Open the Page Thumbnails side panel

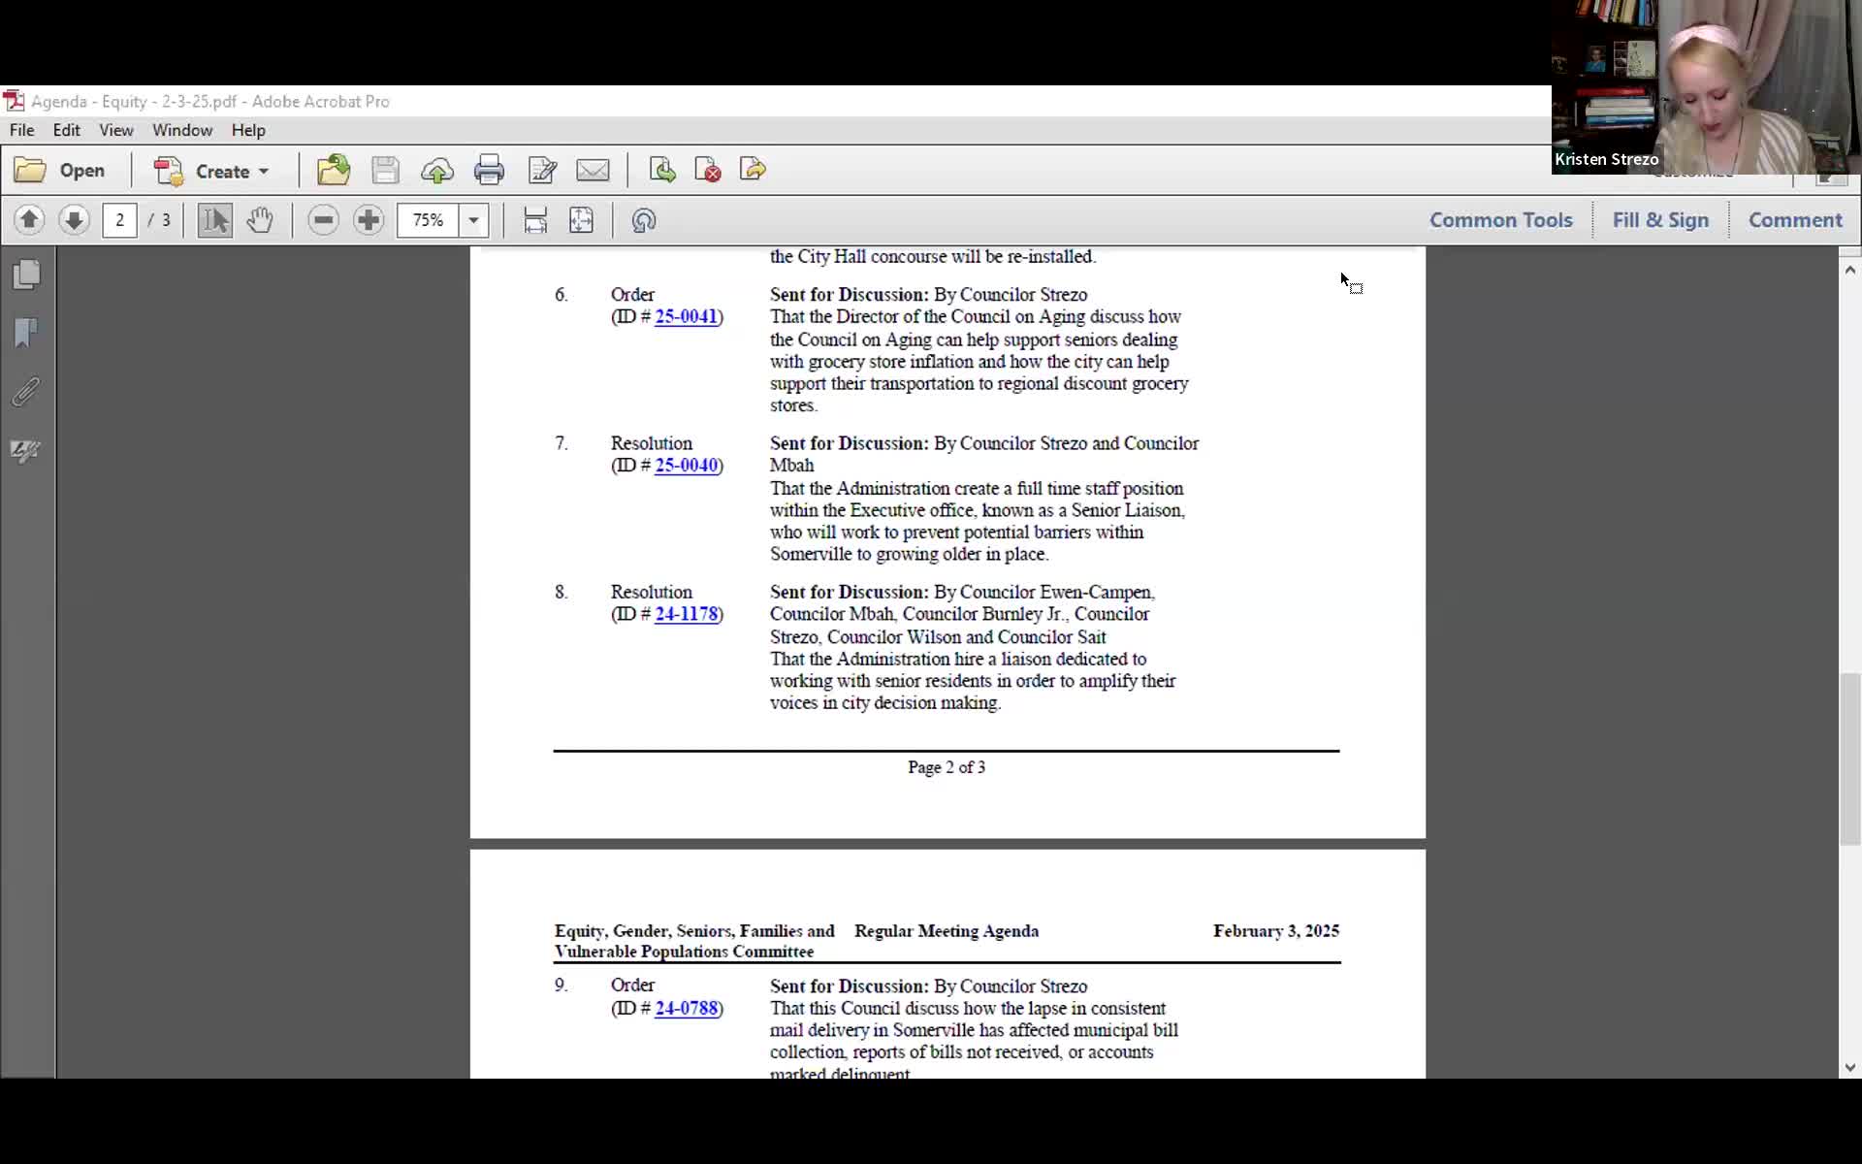point(26,275)
